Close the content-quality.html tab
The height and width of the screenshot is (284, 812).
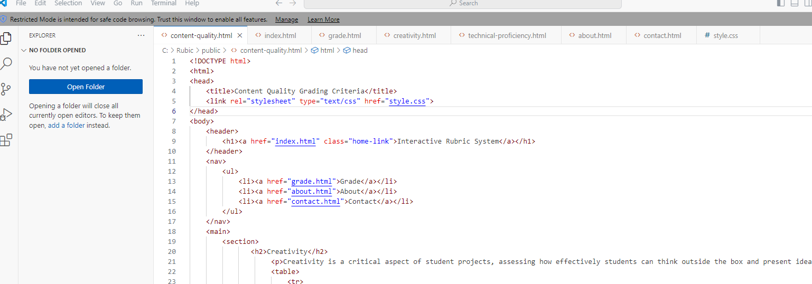pyautogui.click(x=239, y=36)
